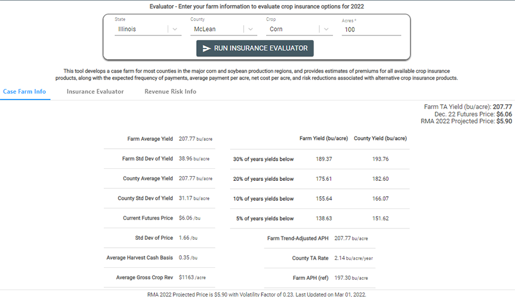This screenshot has width=515, height=297.
Task: Click the paper plane icon on the run button
Action: [x=207, y=49]
